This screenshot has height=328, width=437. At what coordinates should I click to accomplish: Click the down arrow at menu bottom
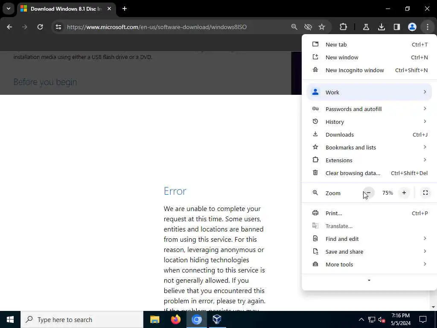click(369, 280)
